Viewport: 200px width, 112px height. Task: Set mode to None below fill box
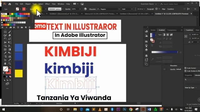(10, 77)
